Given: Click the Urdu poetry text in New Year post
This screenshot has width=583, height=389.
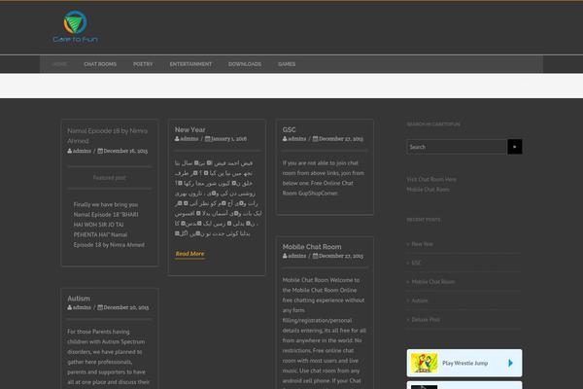Looking at the screenshot, I should [217, 198].
